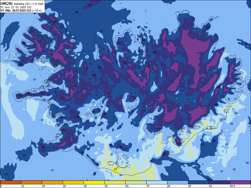The height and width of the screenshot is (188, 251).
Task: Select the light orange 20–30 legend swatch
Action: (x=52, y=182)
